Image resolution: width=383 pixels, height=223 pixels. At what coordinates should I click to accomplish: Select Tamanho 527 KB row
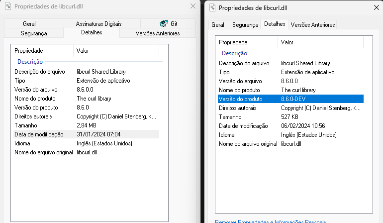click(290, 117)
